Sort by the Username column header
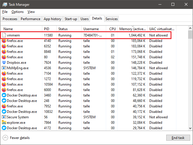 tap(94, 29)
